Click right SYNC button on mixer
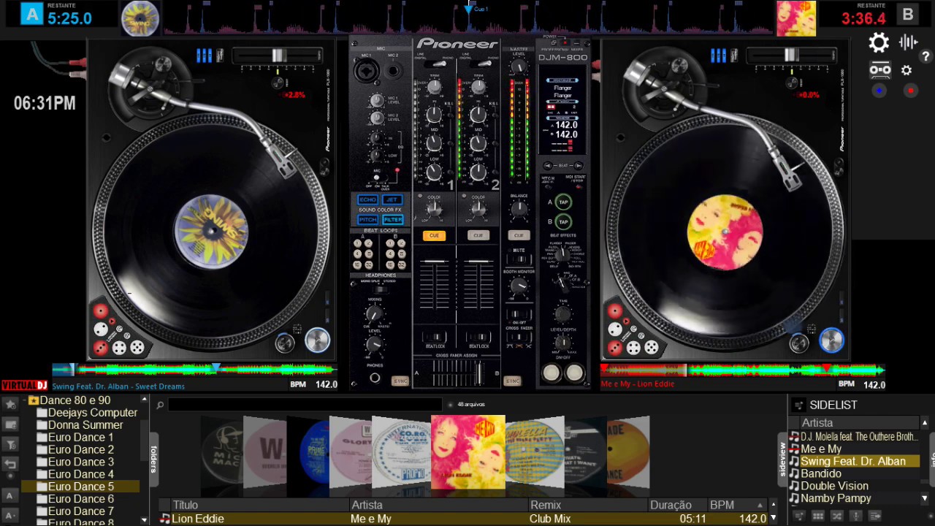This screenshot has width=935, height=526. pyautogui.click(x=512, y=381)
